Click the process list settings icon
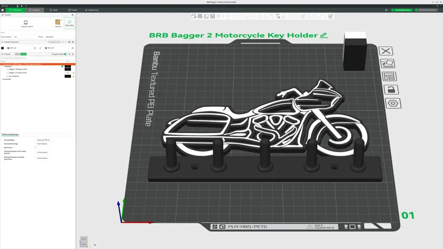 [70, 54]
